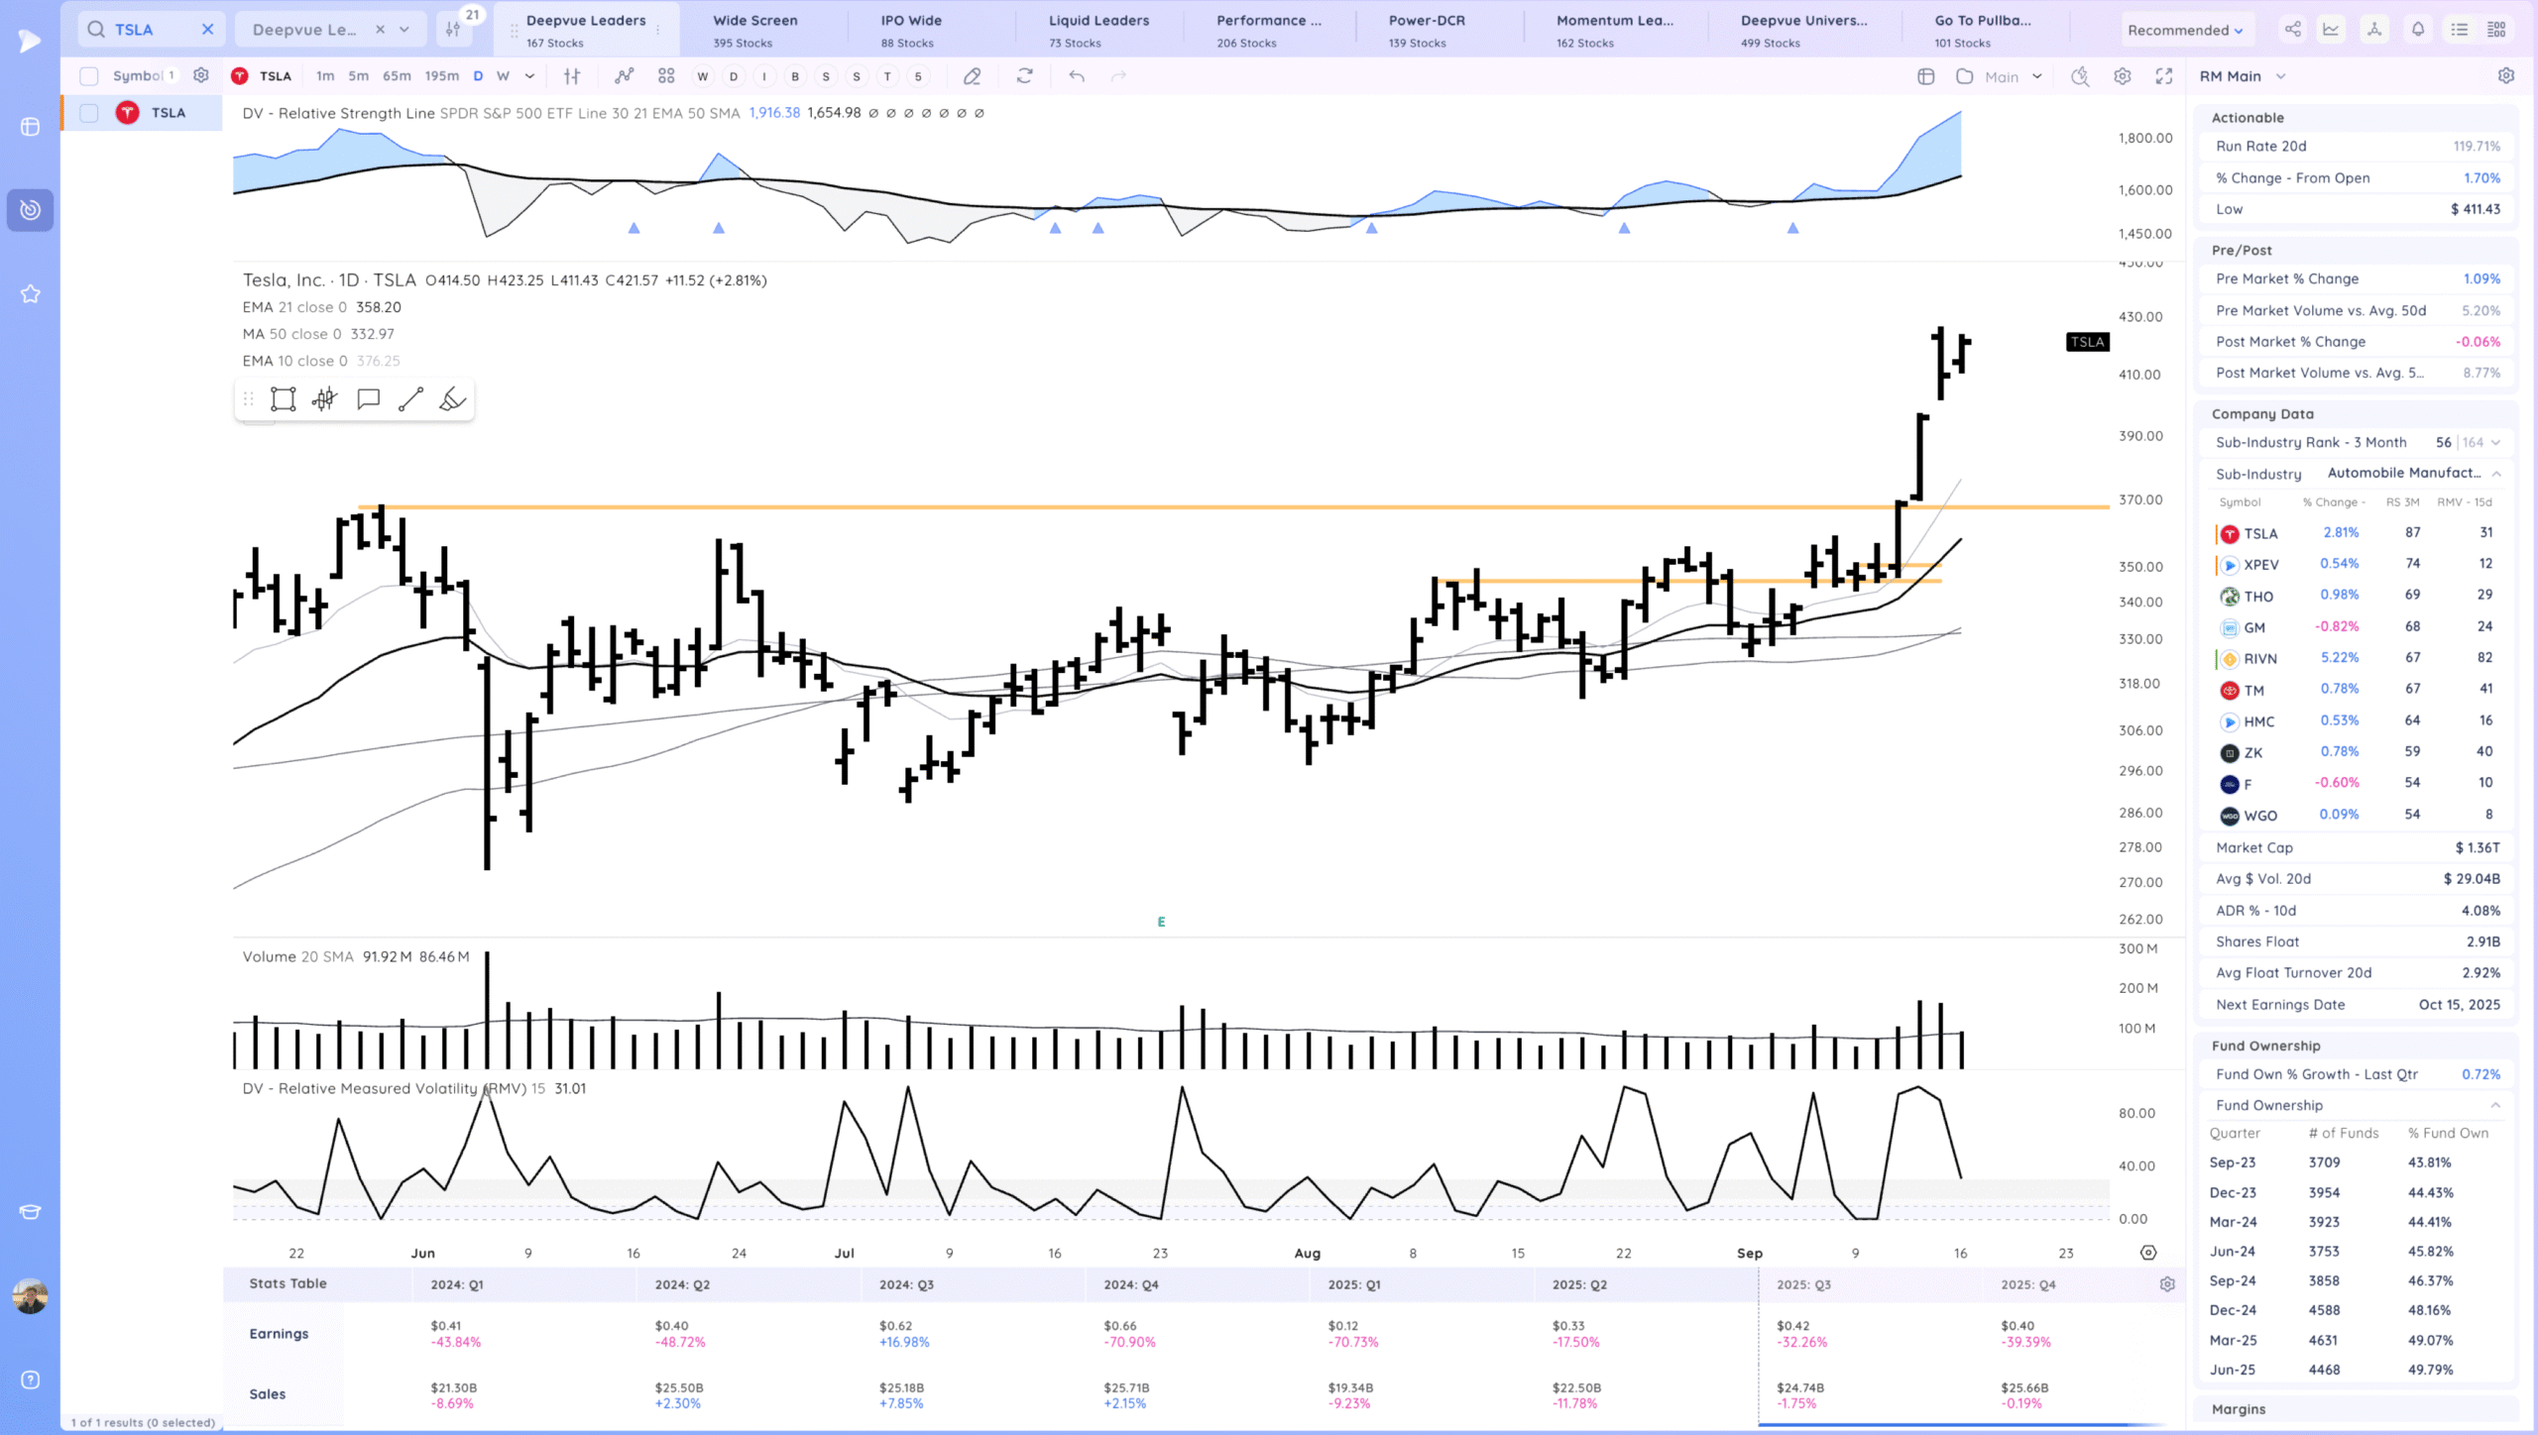
Task: Click the favorites star in sidebar
Action: pos(31,294)
